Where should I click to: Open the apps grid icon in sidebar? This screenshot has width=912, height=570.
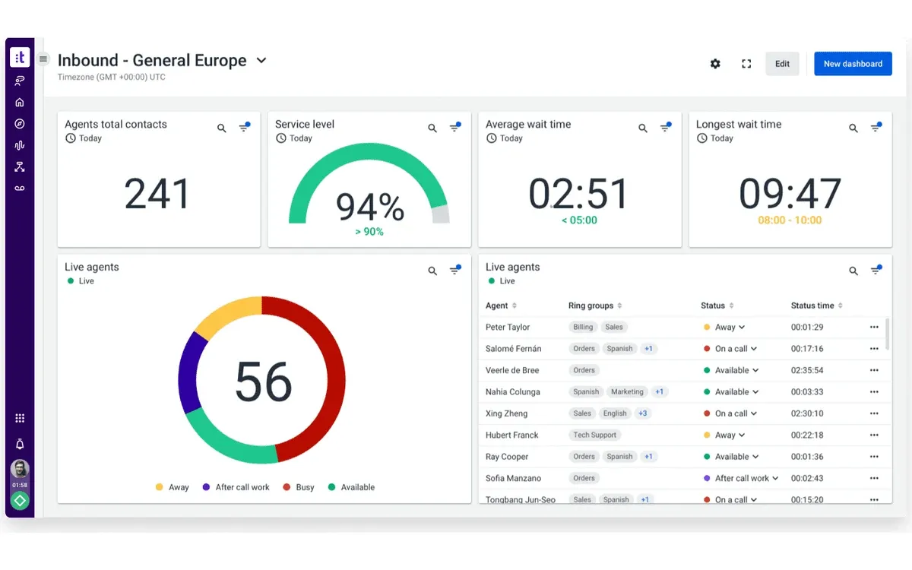point(20,418)
